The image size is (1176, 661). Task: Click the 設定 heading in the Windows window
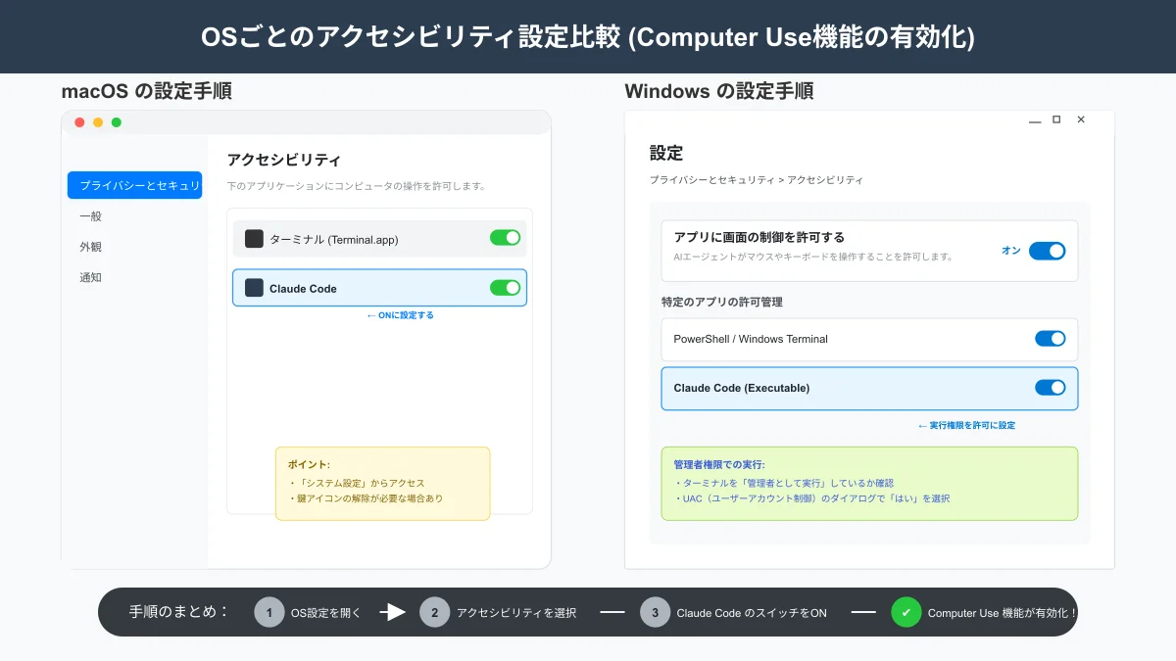(x=666, y=153)
